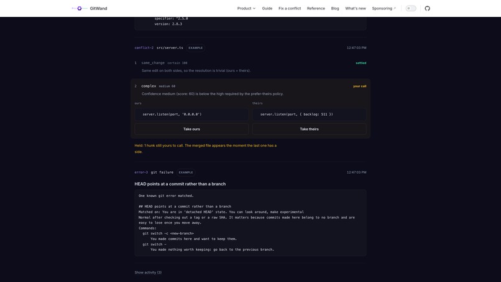This screenshot has height=282, width=501.
Task: Click the certain 100 confidence tag
Action: coord(177,63)
